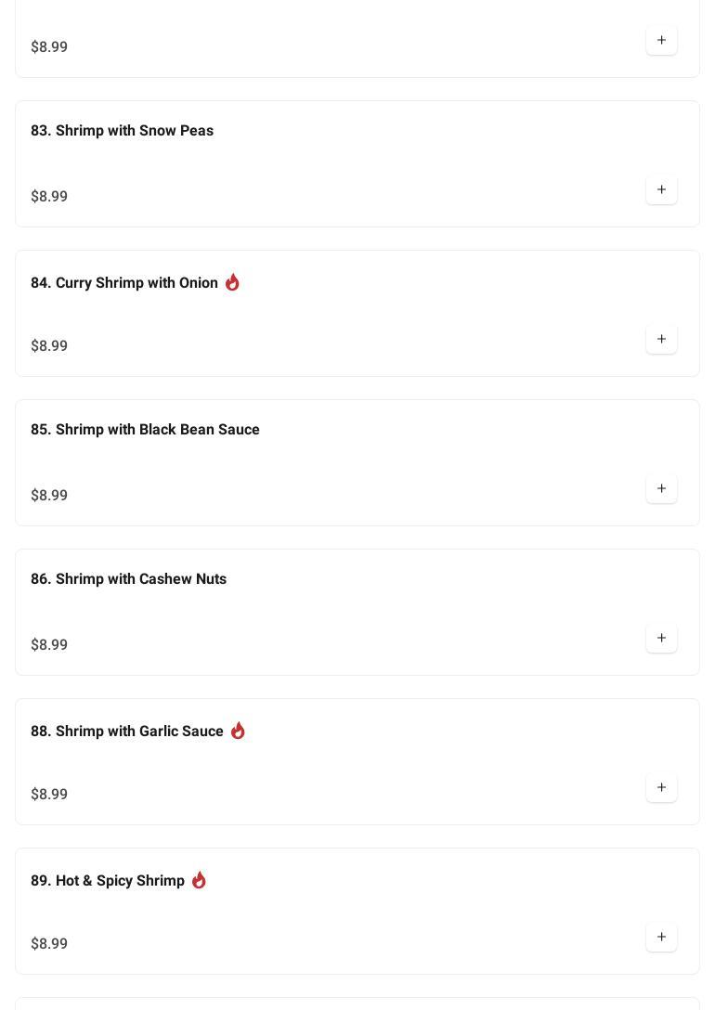Open 83. Shrimp with Snow Peas item

[x=122, y=131]
